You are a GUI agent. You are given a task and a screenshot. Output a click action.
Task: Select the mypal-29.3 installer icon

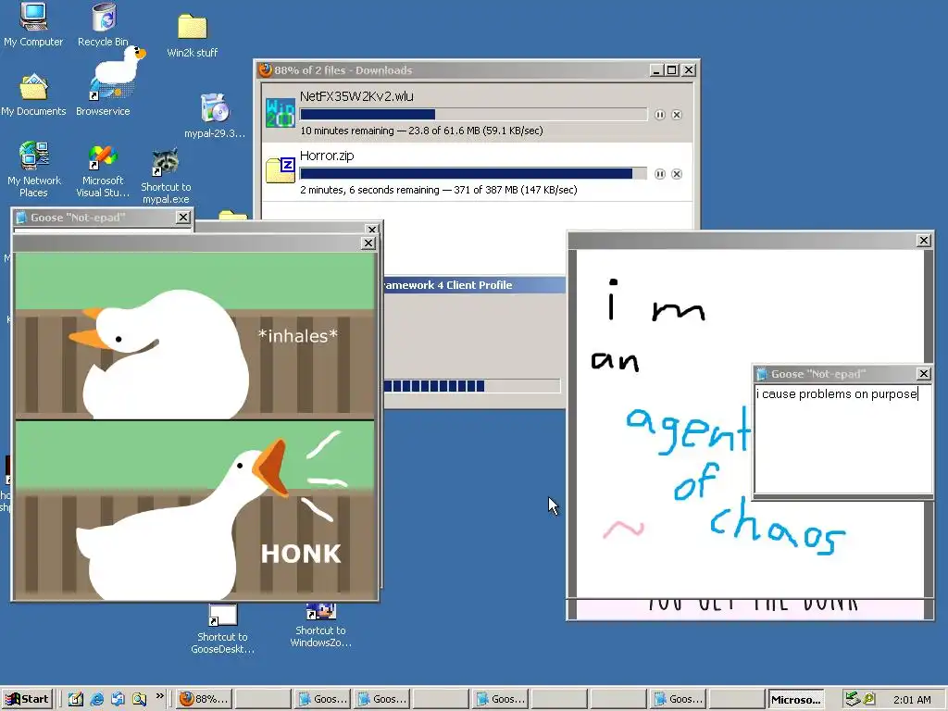215,116
